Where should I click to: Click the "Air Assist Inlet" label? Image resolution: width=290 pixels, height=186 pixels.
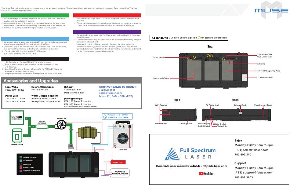coord(212,105)
